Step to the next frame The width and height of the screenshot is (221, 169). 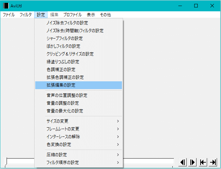pos(192,162)
